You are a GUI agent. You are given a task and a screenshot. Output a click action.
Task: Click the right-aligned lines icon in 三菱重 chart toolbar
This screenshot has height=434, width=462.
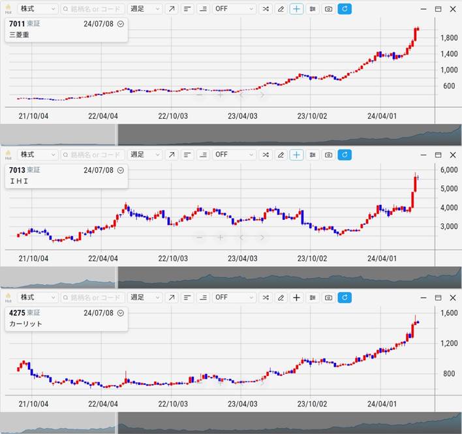point(203,9)
